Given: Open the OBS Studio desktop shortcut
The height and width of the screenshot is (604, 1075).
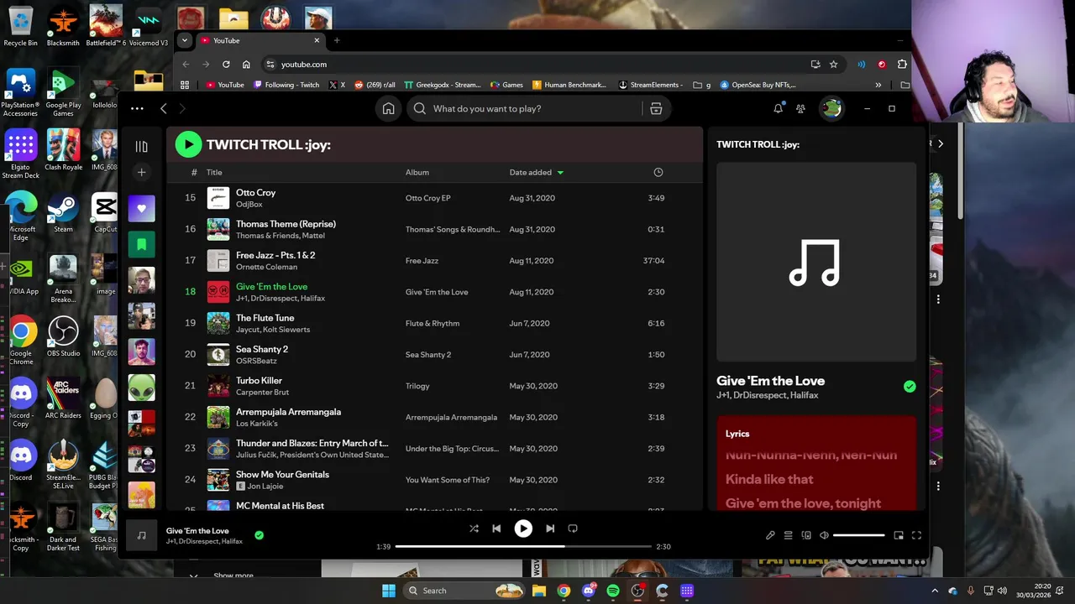Looking at the screenshot, I should click(x=63, y=337).
